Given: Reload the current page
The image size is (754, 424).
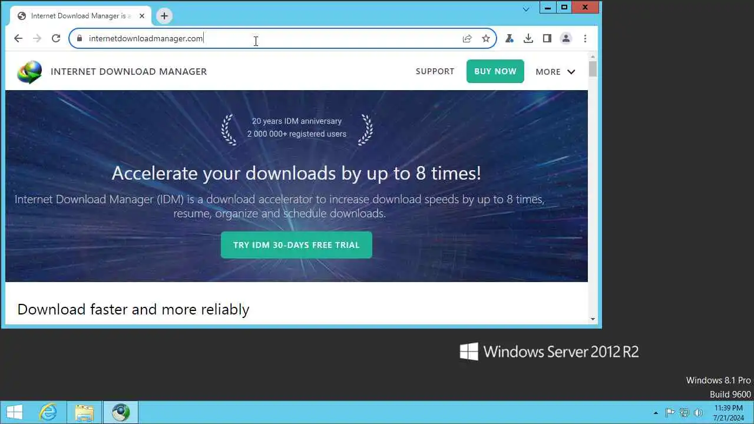Looking at the screenshot, I should [x=56, y=38].
